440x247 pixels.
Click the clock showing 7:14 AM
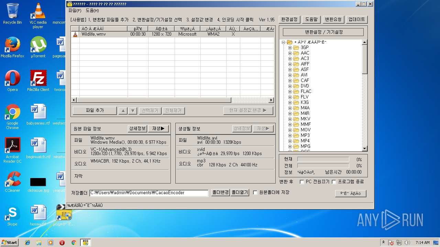pyautogui.click(x=422, y=243)
